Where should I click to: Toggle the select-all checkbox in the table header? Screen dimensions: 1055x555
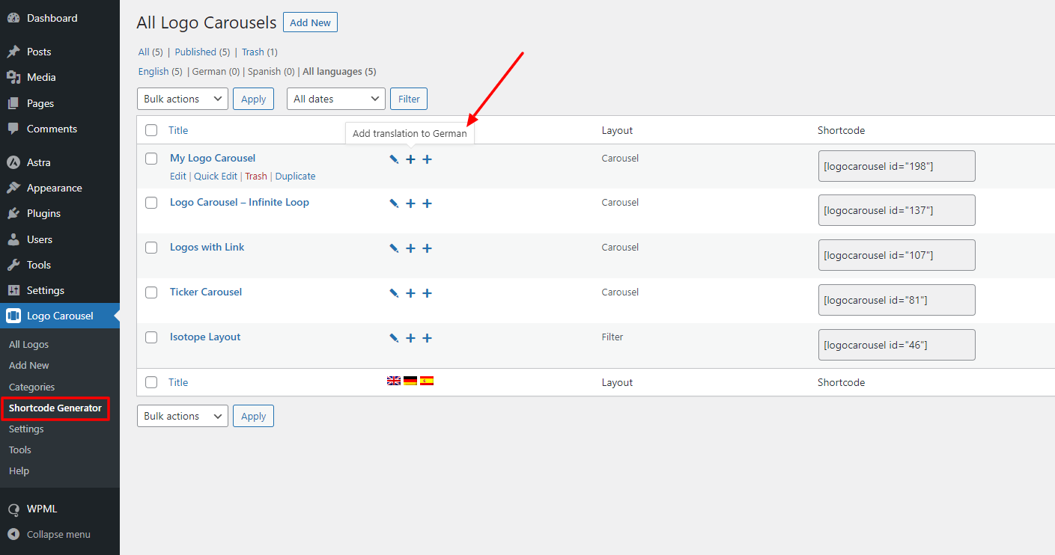151,130
